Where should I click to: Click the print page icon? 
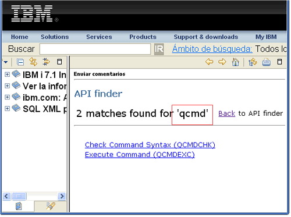coord(267,62)
